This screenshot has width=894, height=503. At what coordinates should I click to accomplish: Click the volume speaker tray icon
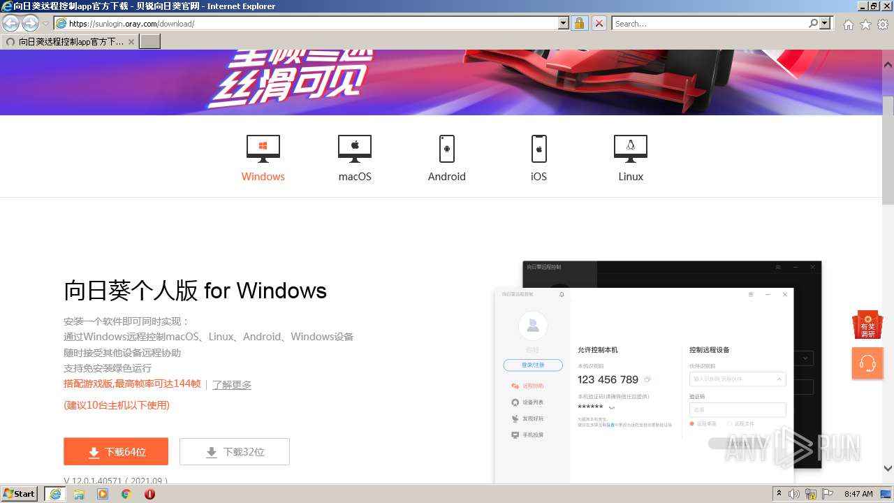[794, 494]
